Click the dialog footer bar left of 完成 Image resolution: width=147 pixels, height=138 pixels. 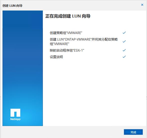pyautogui.click(x=62, y=132)
